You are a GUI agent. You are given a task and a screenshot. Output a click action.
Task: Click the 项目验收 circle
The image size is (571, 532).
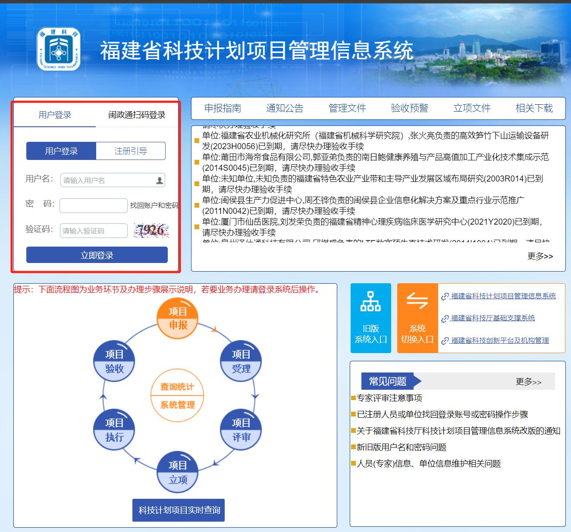(x=114, y=361)
